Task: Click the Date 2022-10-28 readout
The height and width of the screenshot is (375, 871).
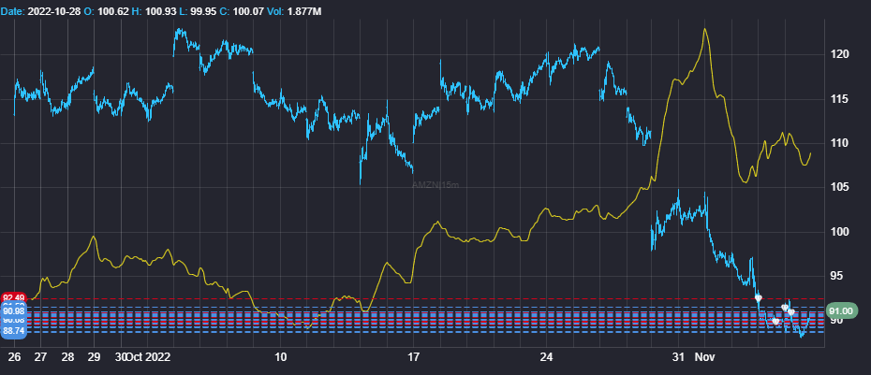Action: coord(40,11)
